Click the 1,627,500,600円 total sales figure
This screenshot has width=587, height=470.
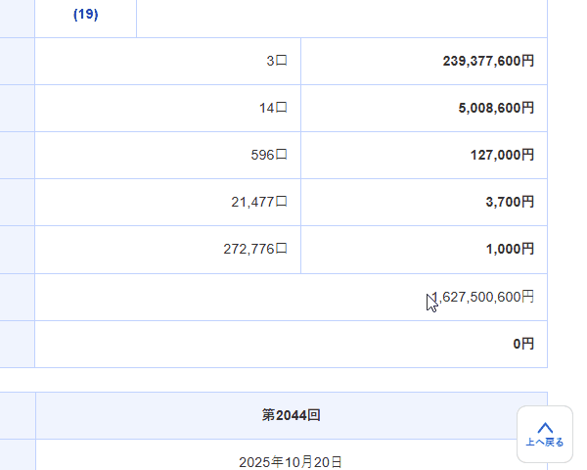pos(481,297)
